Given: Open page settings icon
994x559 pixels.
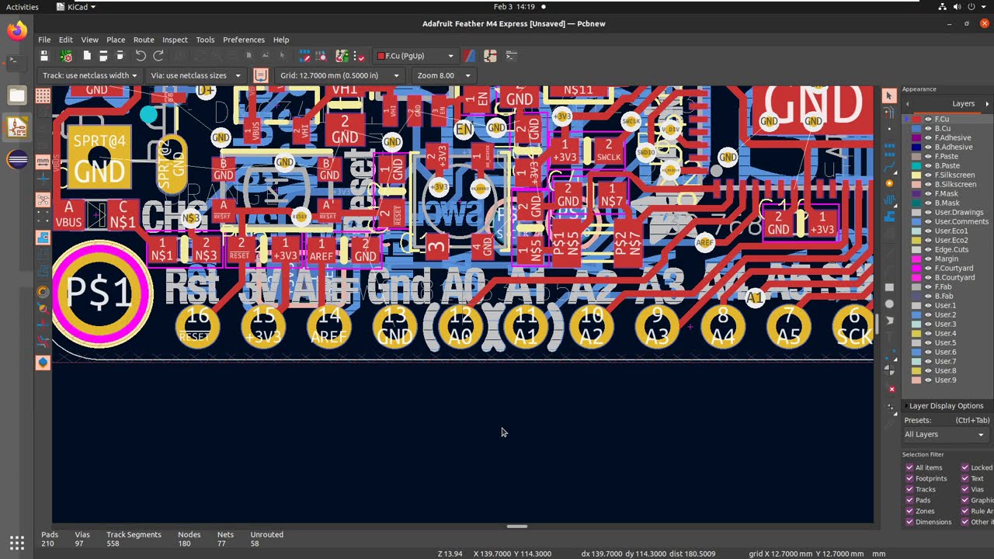Looking at the screenshot, I should point(87,56).
